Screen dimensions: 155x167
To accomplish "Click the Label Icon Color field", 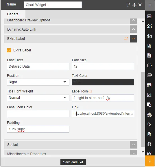I will tap(38, 114).
